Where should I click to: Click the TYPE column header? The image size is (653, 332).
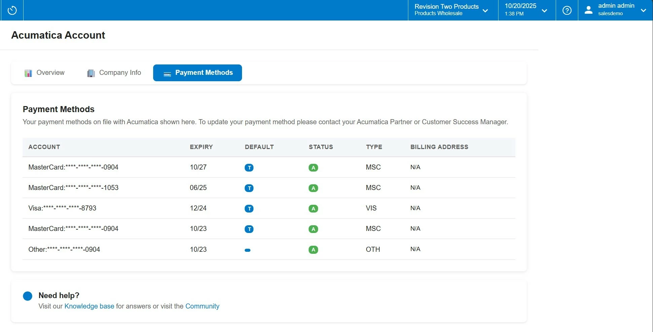pos(374,147)
